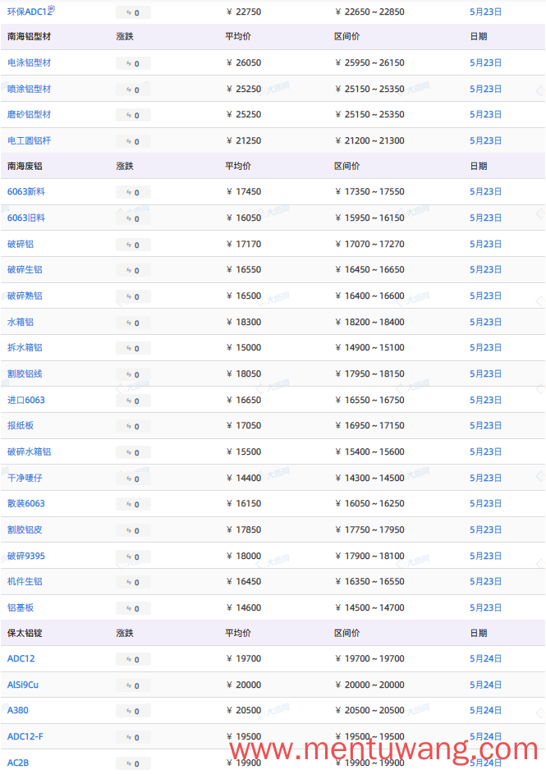Click 涨跌 header in 南海铝型材 section

point(125,37)
